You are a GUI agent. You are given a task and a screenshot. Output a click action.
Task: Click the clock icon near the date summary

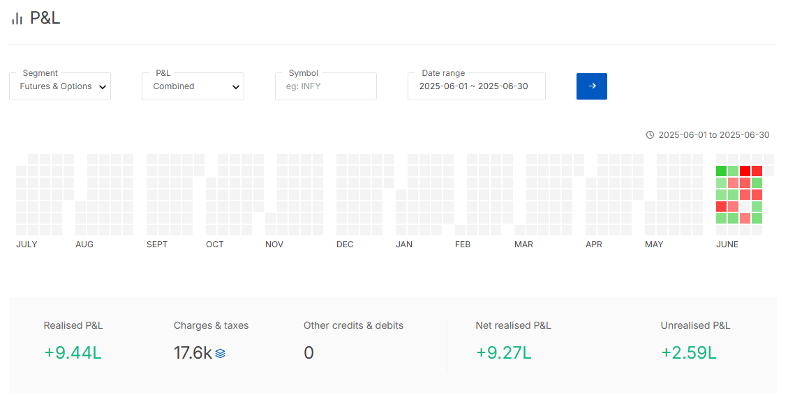650,135
